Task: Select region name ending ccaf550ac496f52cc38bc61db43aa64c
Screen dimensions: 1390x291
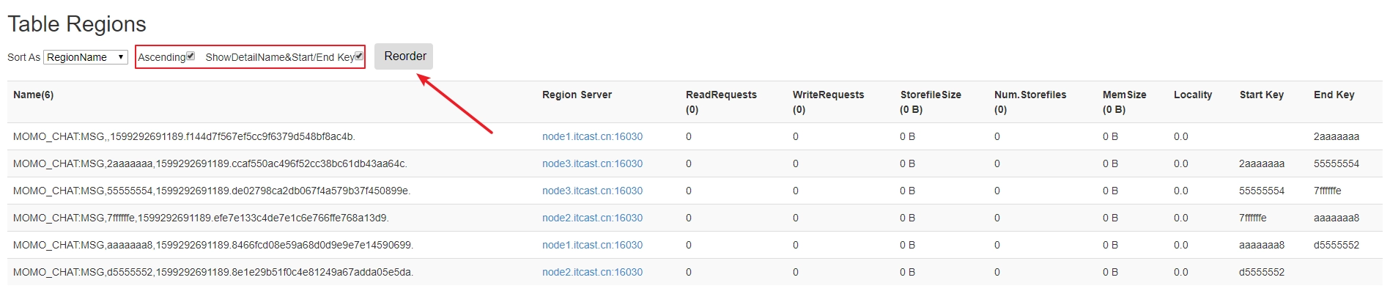Action: point(210,163)
